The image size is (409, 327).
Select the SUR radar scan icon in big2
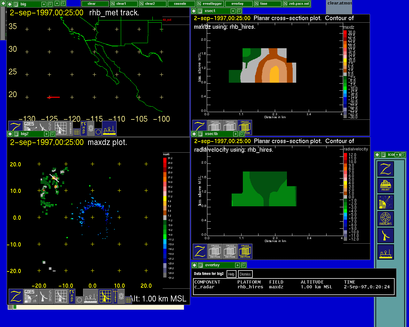point(46,296)
